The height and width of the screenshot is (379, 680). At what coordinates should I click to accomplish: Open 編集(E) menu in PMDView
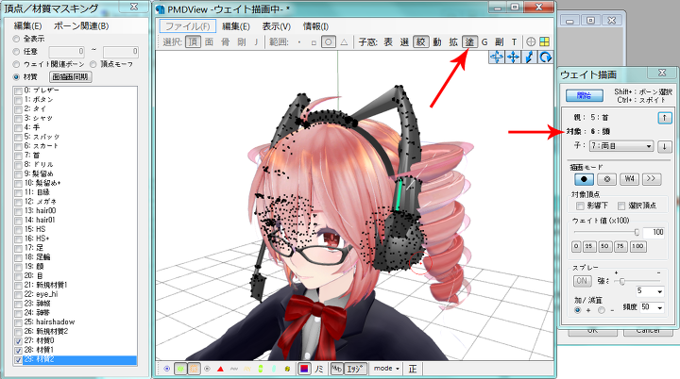point(236,26)
